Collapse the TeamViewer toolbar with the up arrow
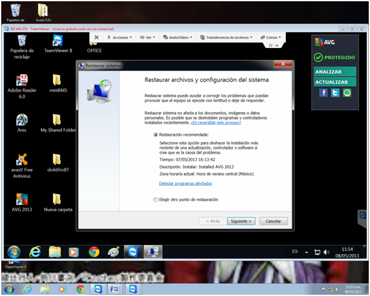370x296 pixels. (277, 45)
